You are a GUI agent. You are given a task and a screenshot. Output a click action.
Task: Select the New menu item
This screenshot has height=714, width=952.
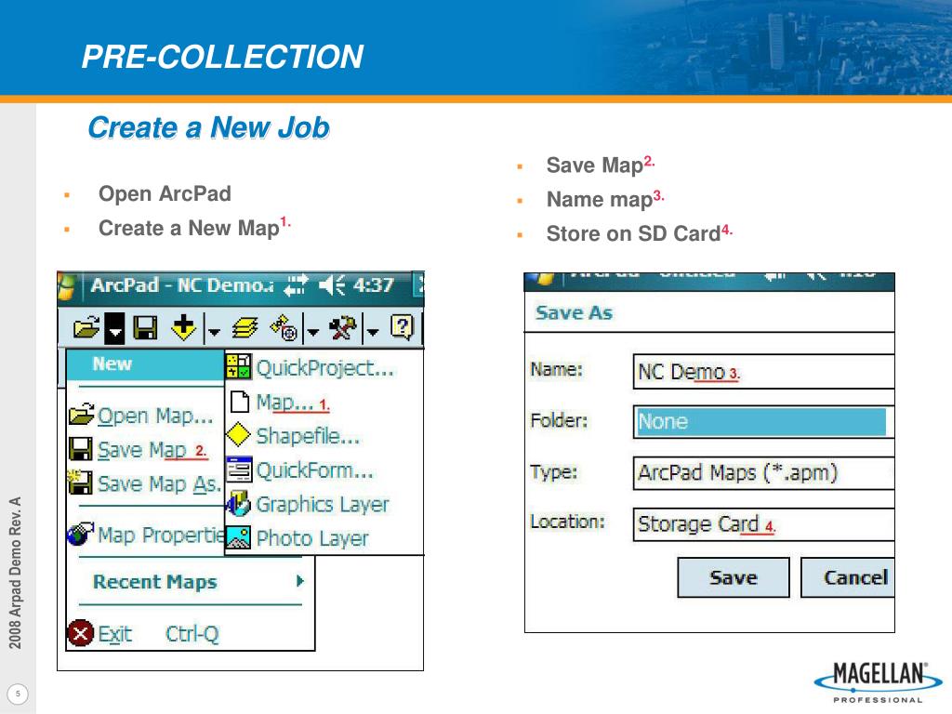(x=145, y=364)
